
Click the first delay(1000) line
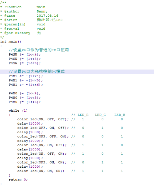(30, 124)
